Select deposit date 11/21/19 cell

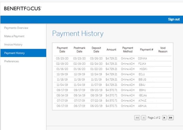96,80
